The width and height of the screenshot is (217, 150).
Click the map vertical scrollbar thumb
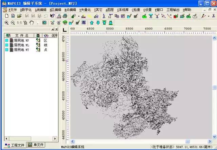coord(214,87)
